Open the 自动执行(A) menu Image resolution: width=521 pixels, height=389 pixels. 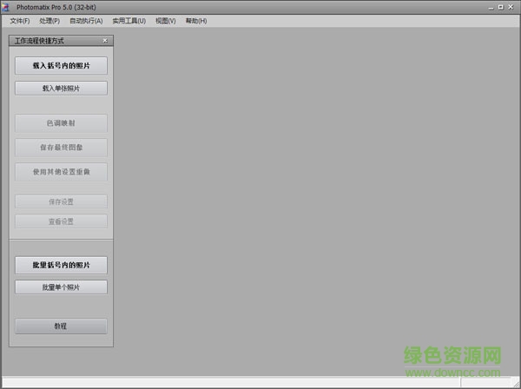[x=86, y=21]
